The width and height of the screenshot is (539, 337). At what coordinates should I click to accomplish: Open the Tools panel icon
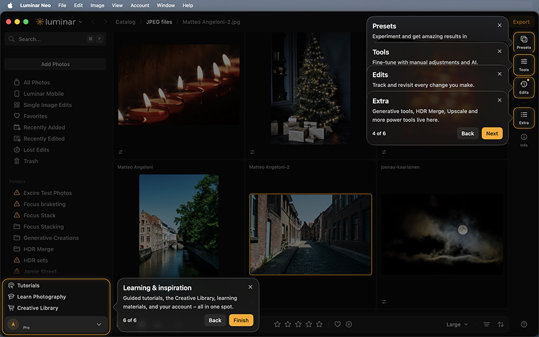524,64
